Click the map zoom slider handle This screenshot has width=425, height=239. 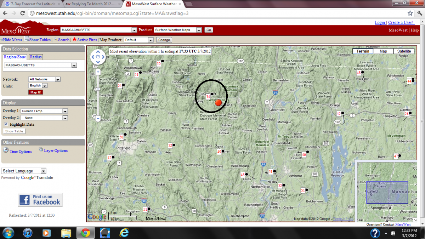(98, 90)
